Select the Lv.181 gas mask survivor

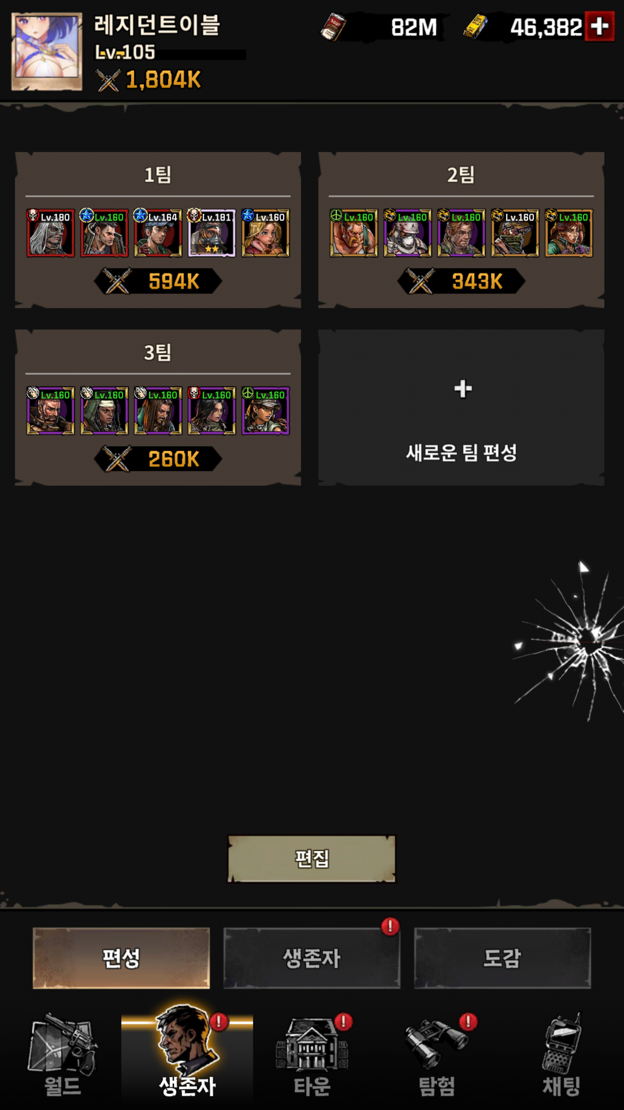pyautogui.click(x=211, y=233)
